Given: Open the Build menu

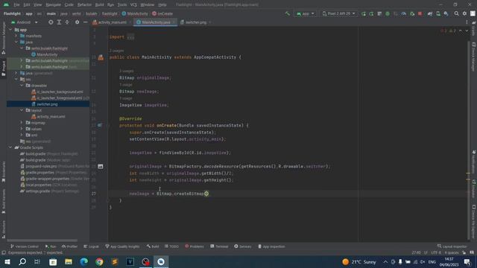Looking at the screenshot, I should [x=99, y=5].
